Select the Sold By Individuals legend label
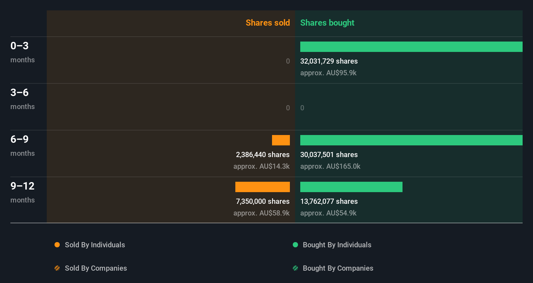This screenshot has height=283, width=533. click(x=95, y=245)
